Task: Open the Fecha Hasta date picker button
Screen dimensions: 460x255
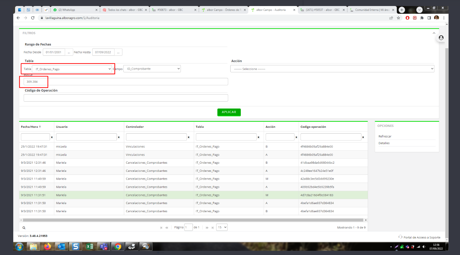Action: pyautogui.click(x=118, y=52)
